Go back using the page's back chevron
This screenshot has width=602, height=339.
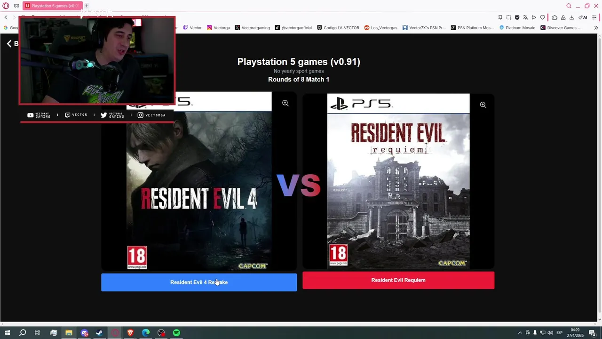pos(9,43)
